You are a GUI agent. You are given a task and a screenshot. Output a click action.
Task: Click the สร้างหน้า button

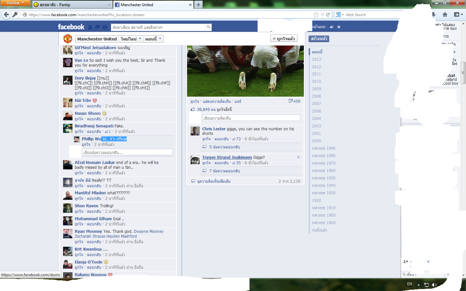(319, 39)
